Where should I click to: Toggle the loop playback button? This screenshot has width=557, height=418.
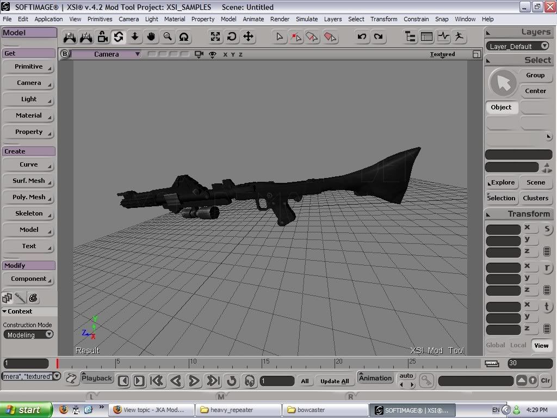(x=232, y=381)
